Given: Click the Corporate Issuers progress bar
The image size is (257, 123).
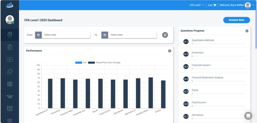Looking at the screenshot, I should [x=219, y=69].
